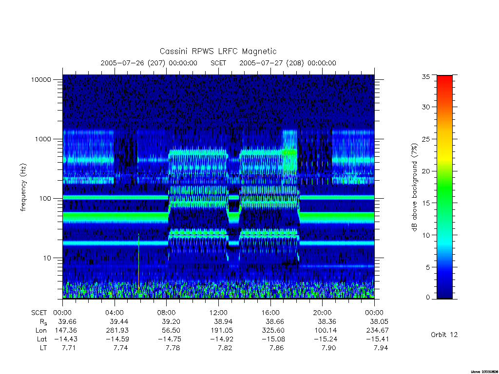Click the 100 frequency tick label
The height and width of the screenshot is (374, 499).
point(45,199)
